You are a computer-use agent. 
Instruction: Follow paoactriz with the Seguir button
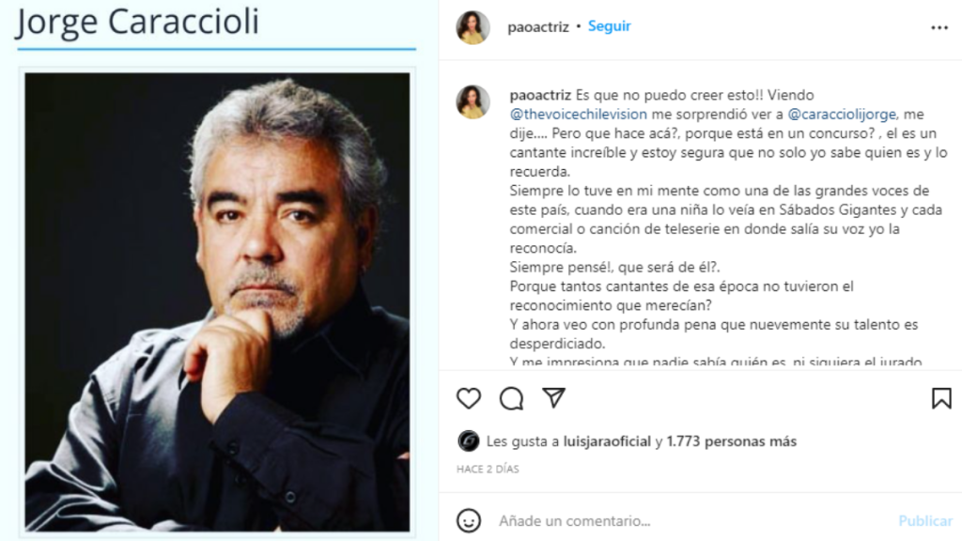tap(609, 26)
